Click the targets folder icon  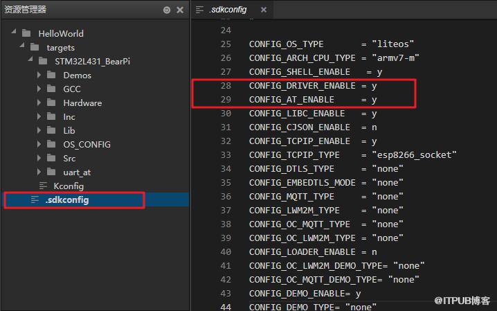point(35,48)
